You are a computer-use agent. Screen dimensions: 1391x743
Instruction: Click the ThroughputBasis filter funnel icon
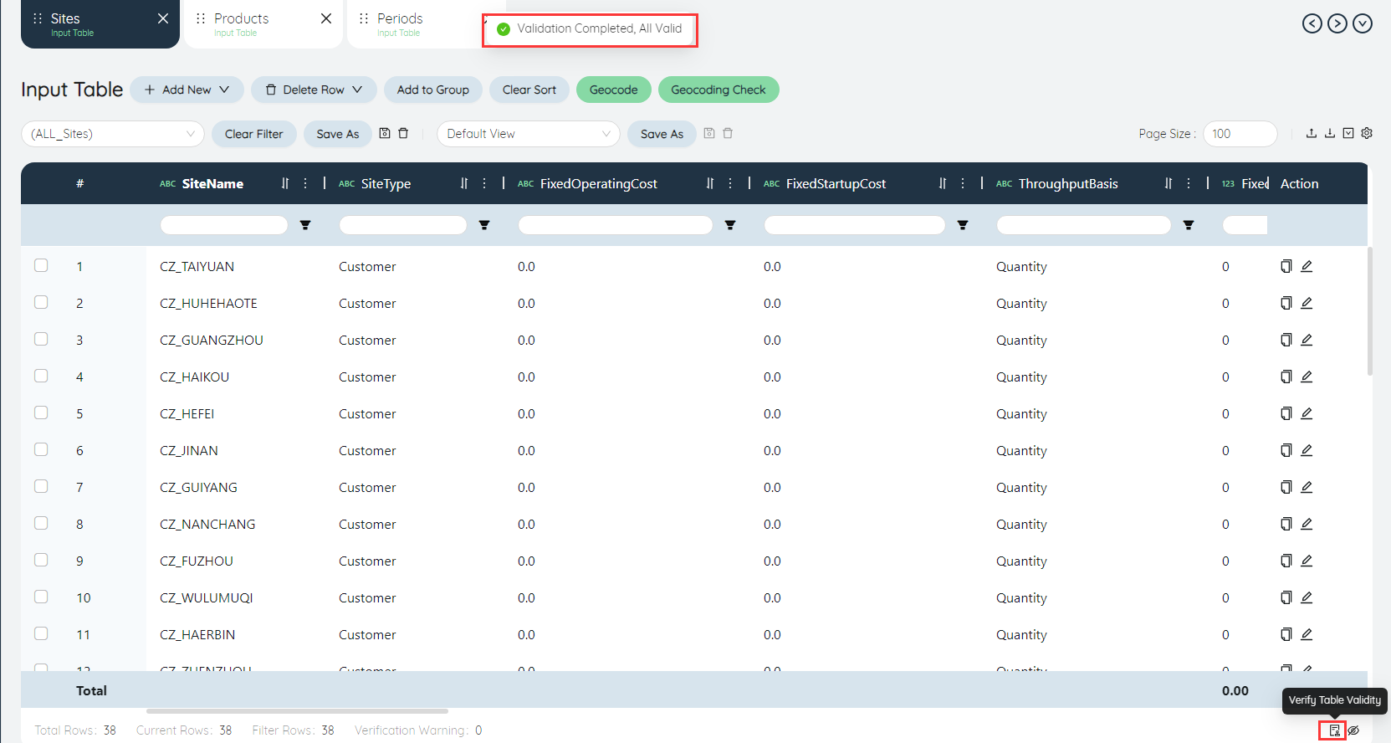pos(1189,225)
